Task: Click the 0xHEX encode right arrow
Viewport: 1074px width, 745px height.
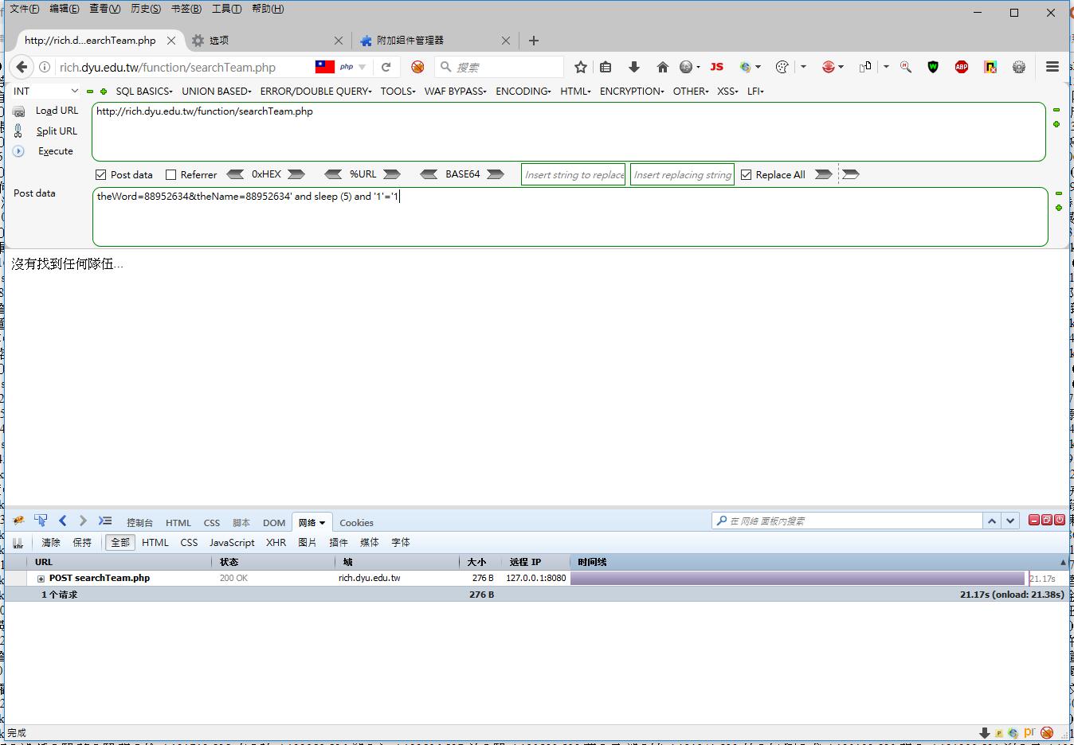Action: pyautogui.click(x=296, y=174)
